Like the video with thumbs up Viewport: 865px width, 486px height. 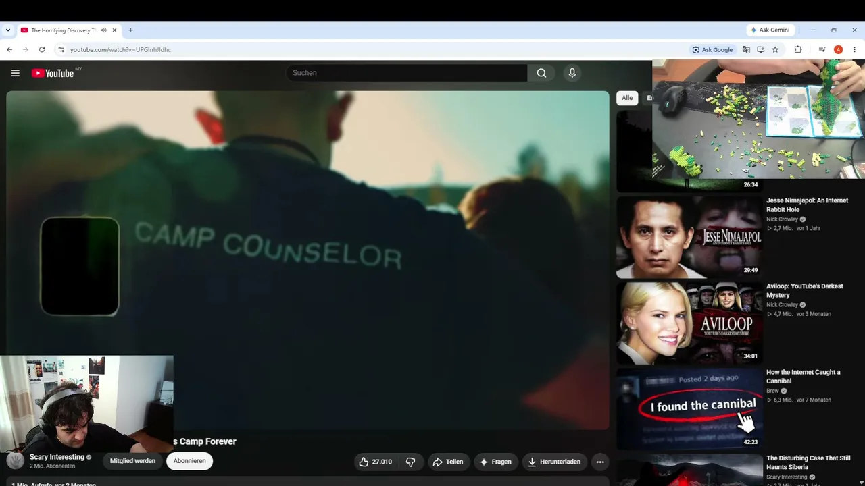(375, 462)
